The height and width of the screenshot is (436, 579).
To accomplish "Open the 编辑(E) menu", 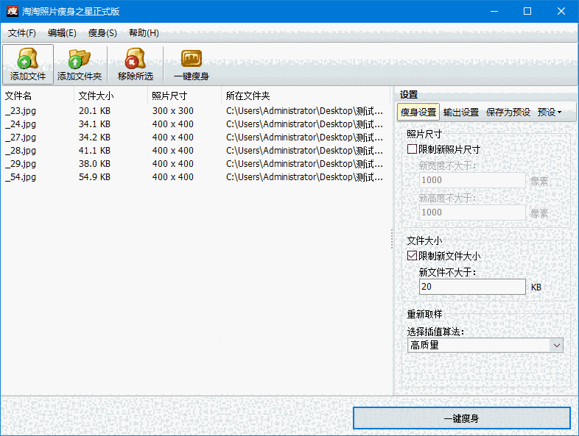I will point(62,33).
